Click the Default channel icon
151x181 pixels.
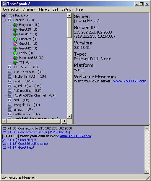pos(10,20)
